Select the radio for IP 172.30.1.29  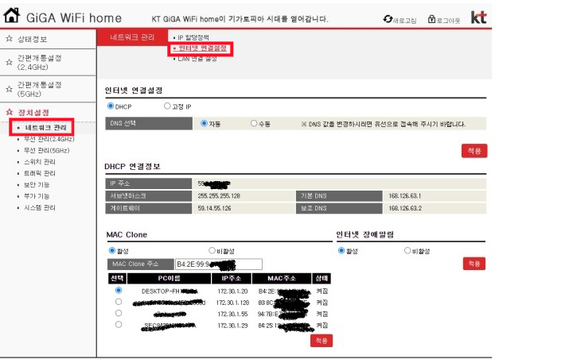[x=119, y=324]
